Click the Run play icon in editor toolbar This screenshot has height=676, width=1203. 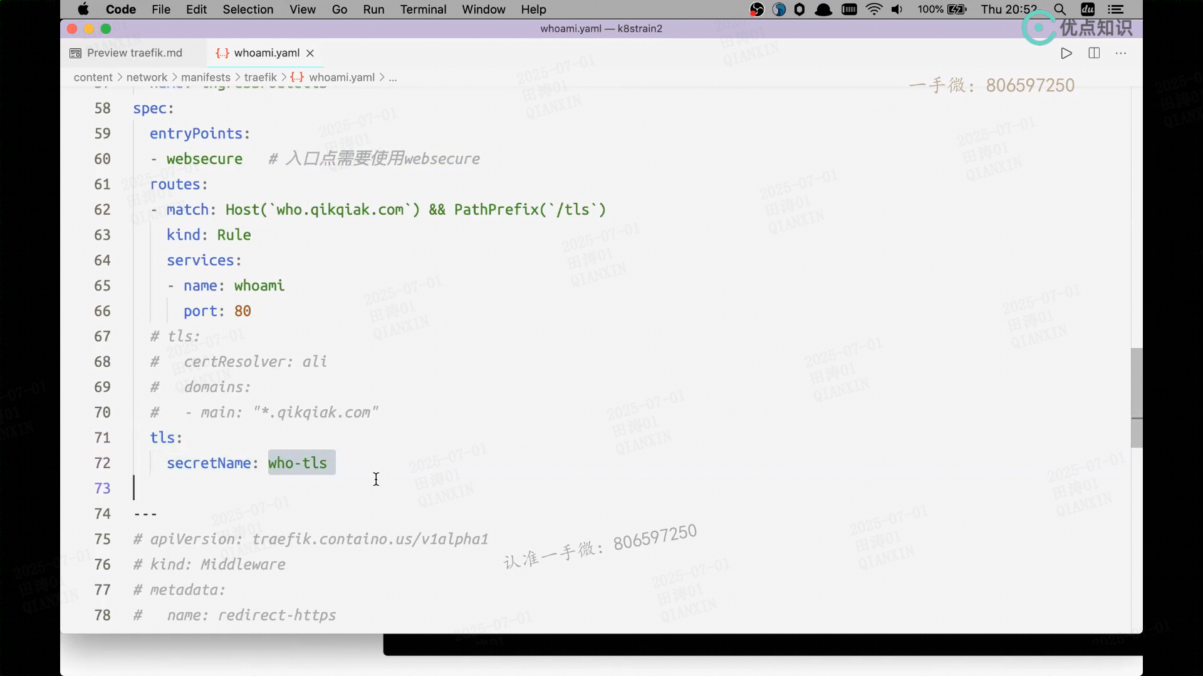1066,53
